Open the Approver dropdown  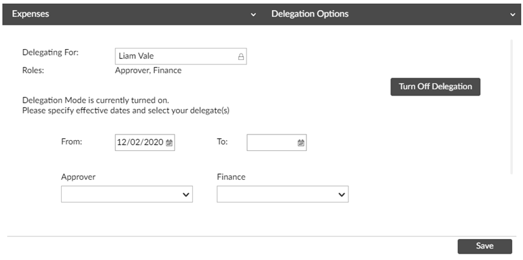click(127, 194)
